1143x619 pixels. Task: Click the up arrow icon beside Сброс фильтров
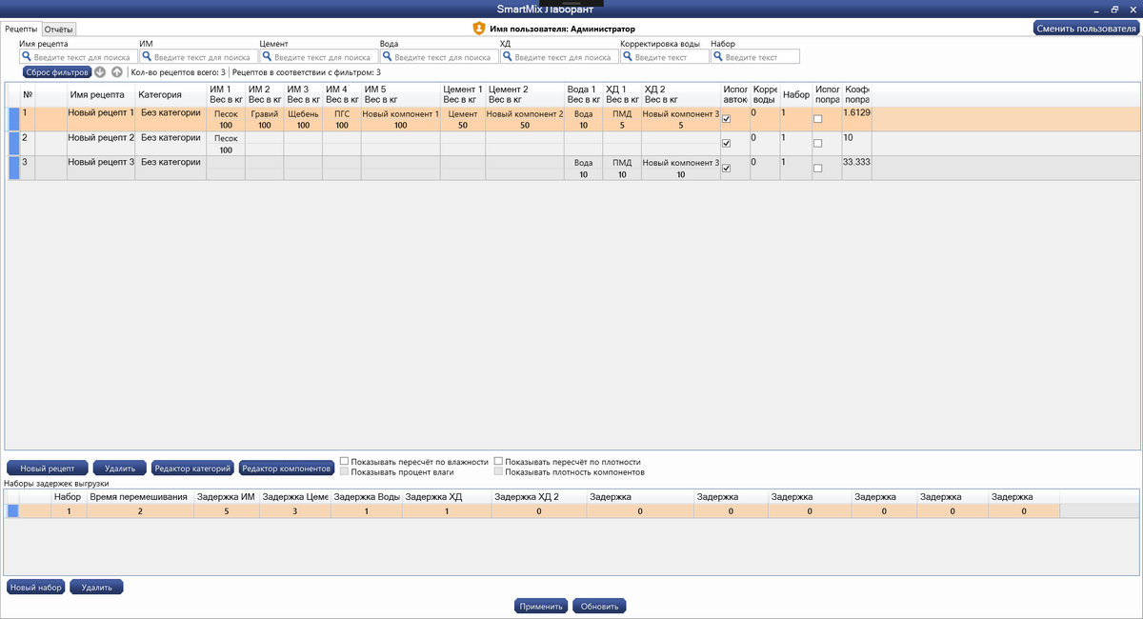tap(117, 72)
